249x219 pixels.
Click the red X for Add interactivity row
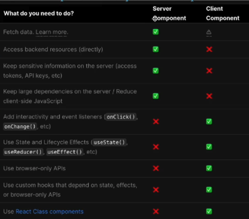pyautogui.click(x=156, y=122)
